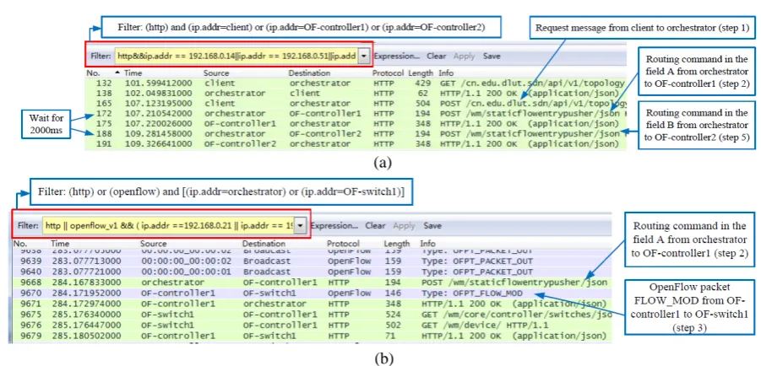Sort by Length column in capture (b)
The image size is (761, 366).
(x=397, y=244)
